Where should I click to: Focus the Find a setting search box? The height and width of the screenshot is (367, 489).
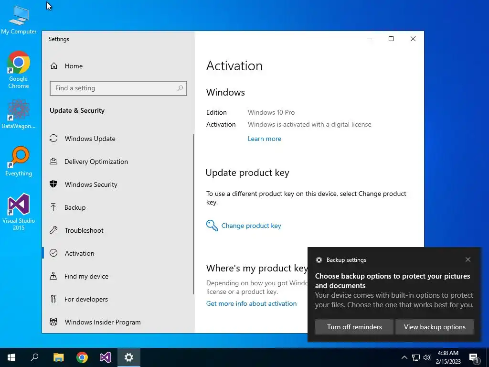(118, 88)
